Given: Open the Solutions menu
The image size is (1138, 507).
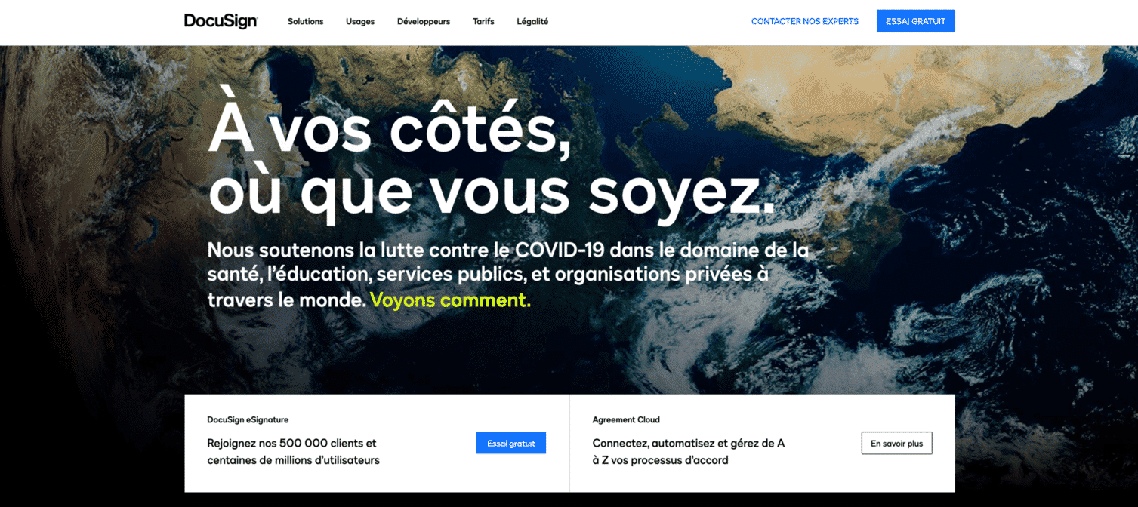Looking at the screenshot, I should click(305, 21).
